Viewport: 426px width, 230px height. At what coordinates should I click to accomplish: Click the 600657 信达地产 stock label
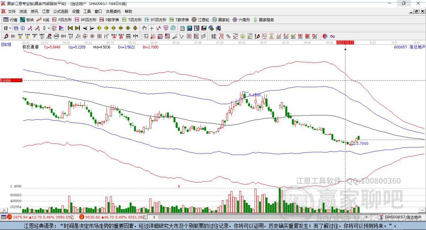409,47
